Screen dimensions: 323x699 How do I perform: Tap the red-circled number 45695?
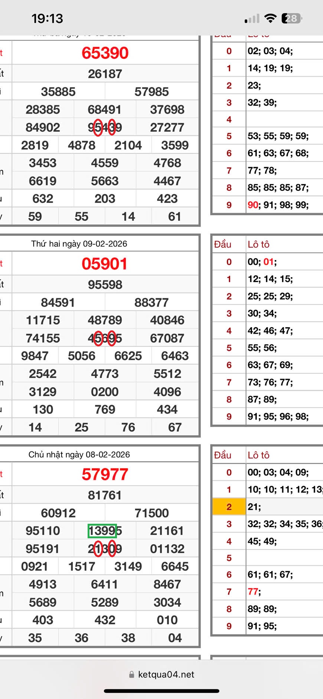pos(105,338)
